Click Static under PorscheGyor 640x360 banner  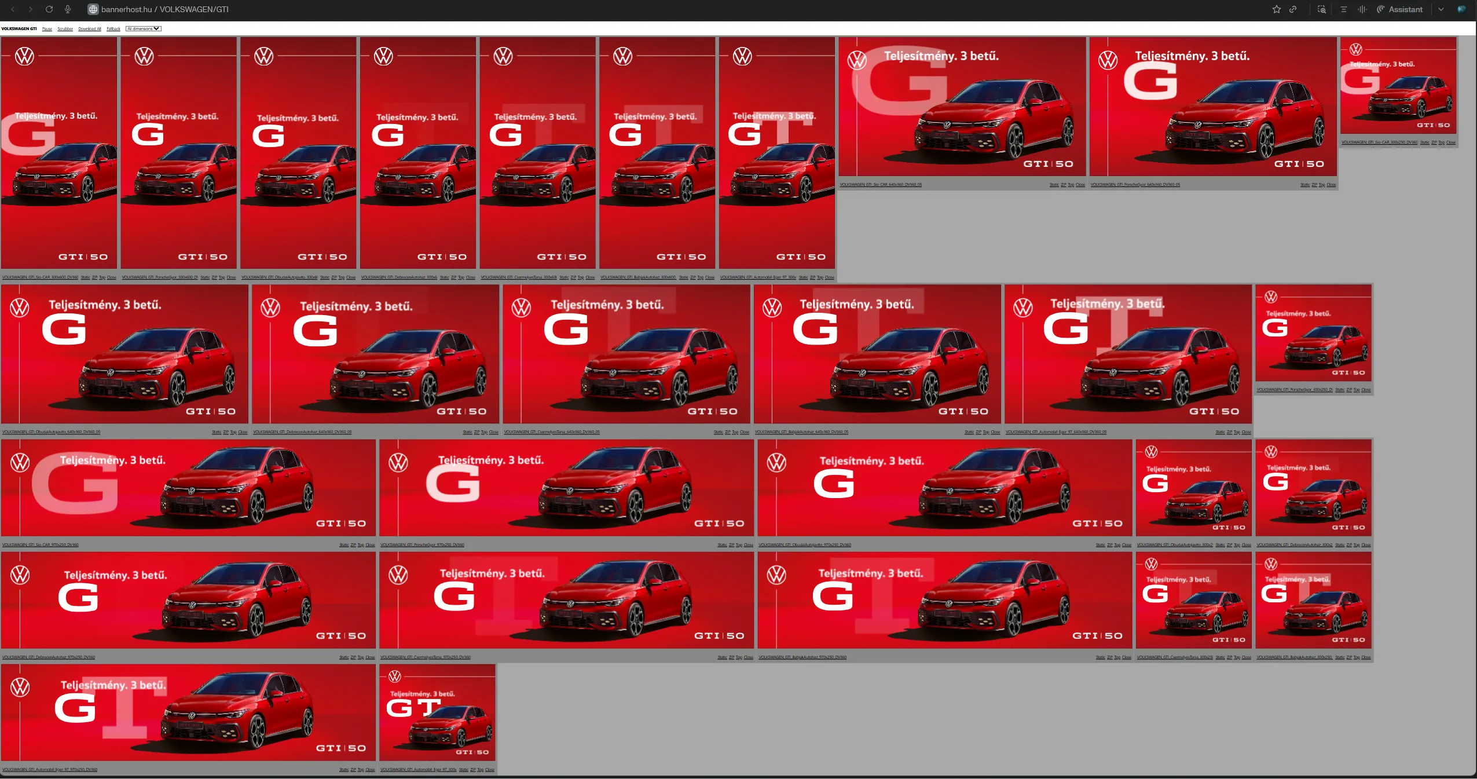(x=1305, y=185)
